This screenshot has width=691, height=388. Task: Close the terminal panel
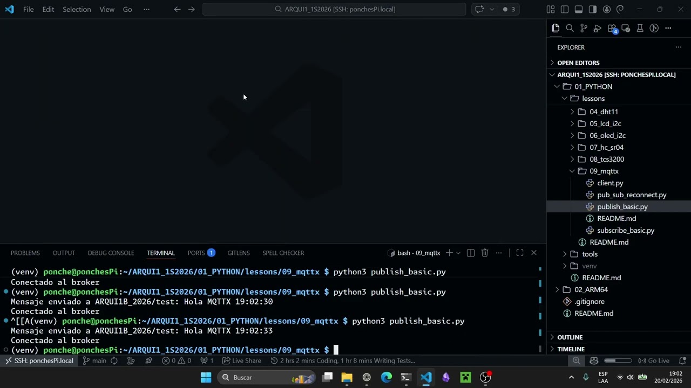534,253
